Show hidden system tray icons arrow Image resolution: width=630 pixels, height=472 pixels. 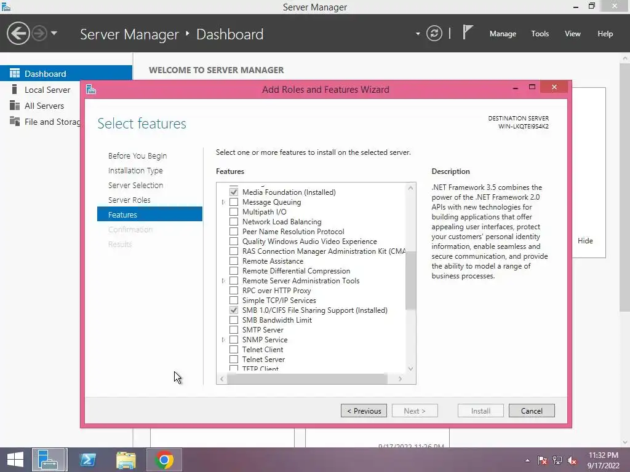[x=527, y=460]
